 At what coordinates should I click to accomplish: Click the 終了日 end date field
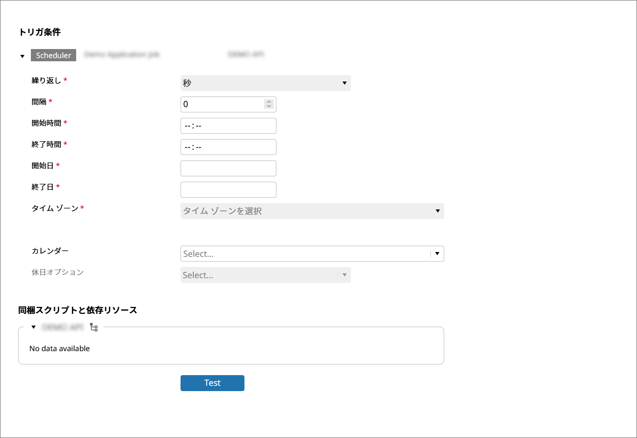click(x=228, y=190)
